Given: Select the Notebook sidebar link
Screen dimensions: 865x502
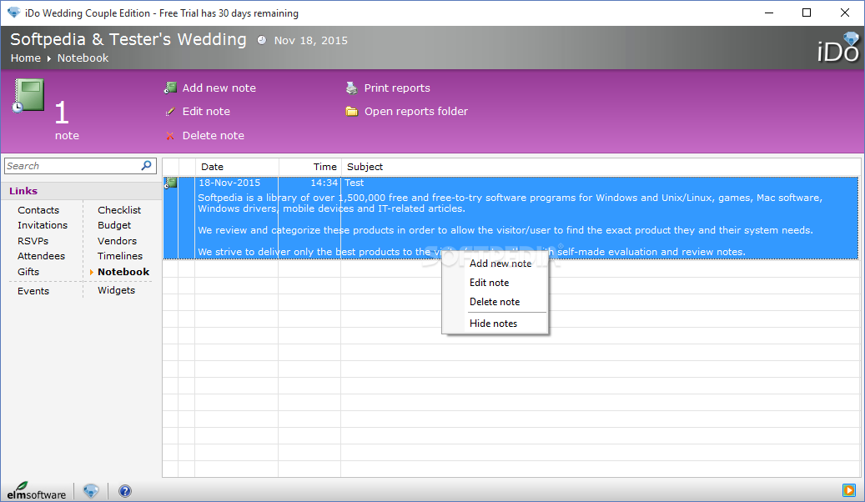Looking at the screenshot, I should point(123,272).
